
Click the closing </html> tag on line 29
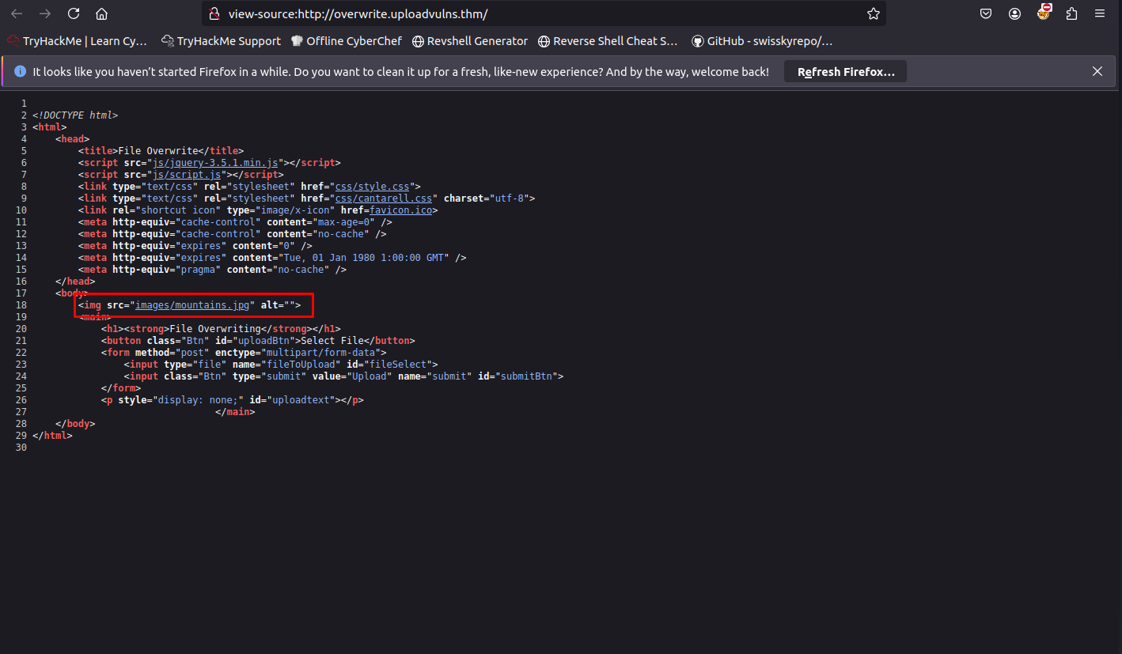[x=52, y=436]
